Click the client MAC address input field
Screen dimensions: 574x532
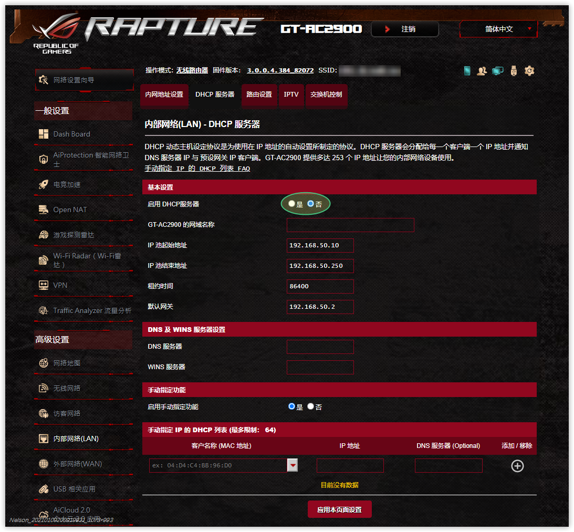tap(218, 466)
